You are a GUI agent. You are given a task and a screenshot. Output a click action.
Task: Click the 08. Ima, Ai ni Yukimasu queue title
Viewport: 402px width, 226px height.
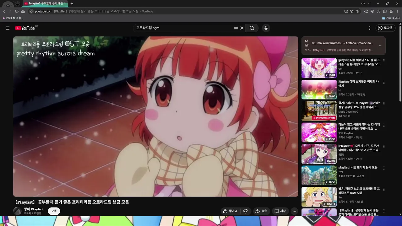(x=343, y=43)
